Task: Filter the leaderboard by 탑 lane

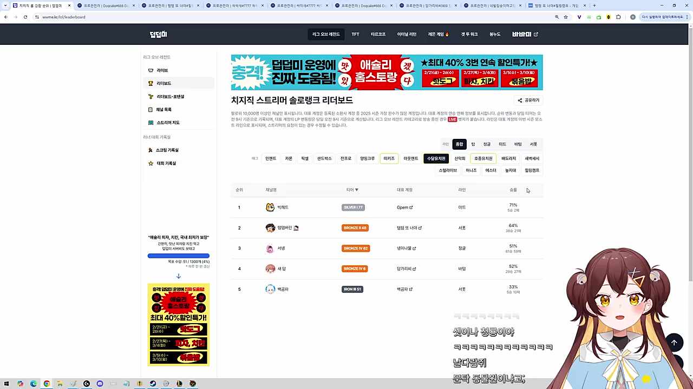Action: click(473, 144)
